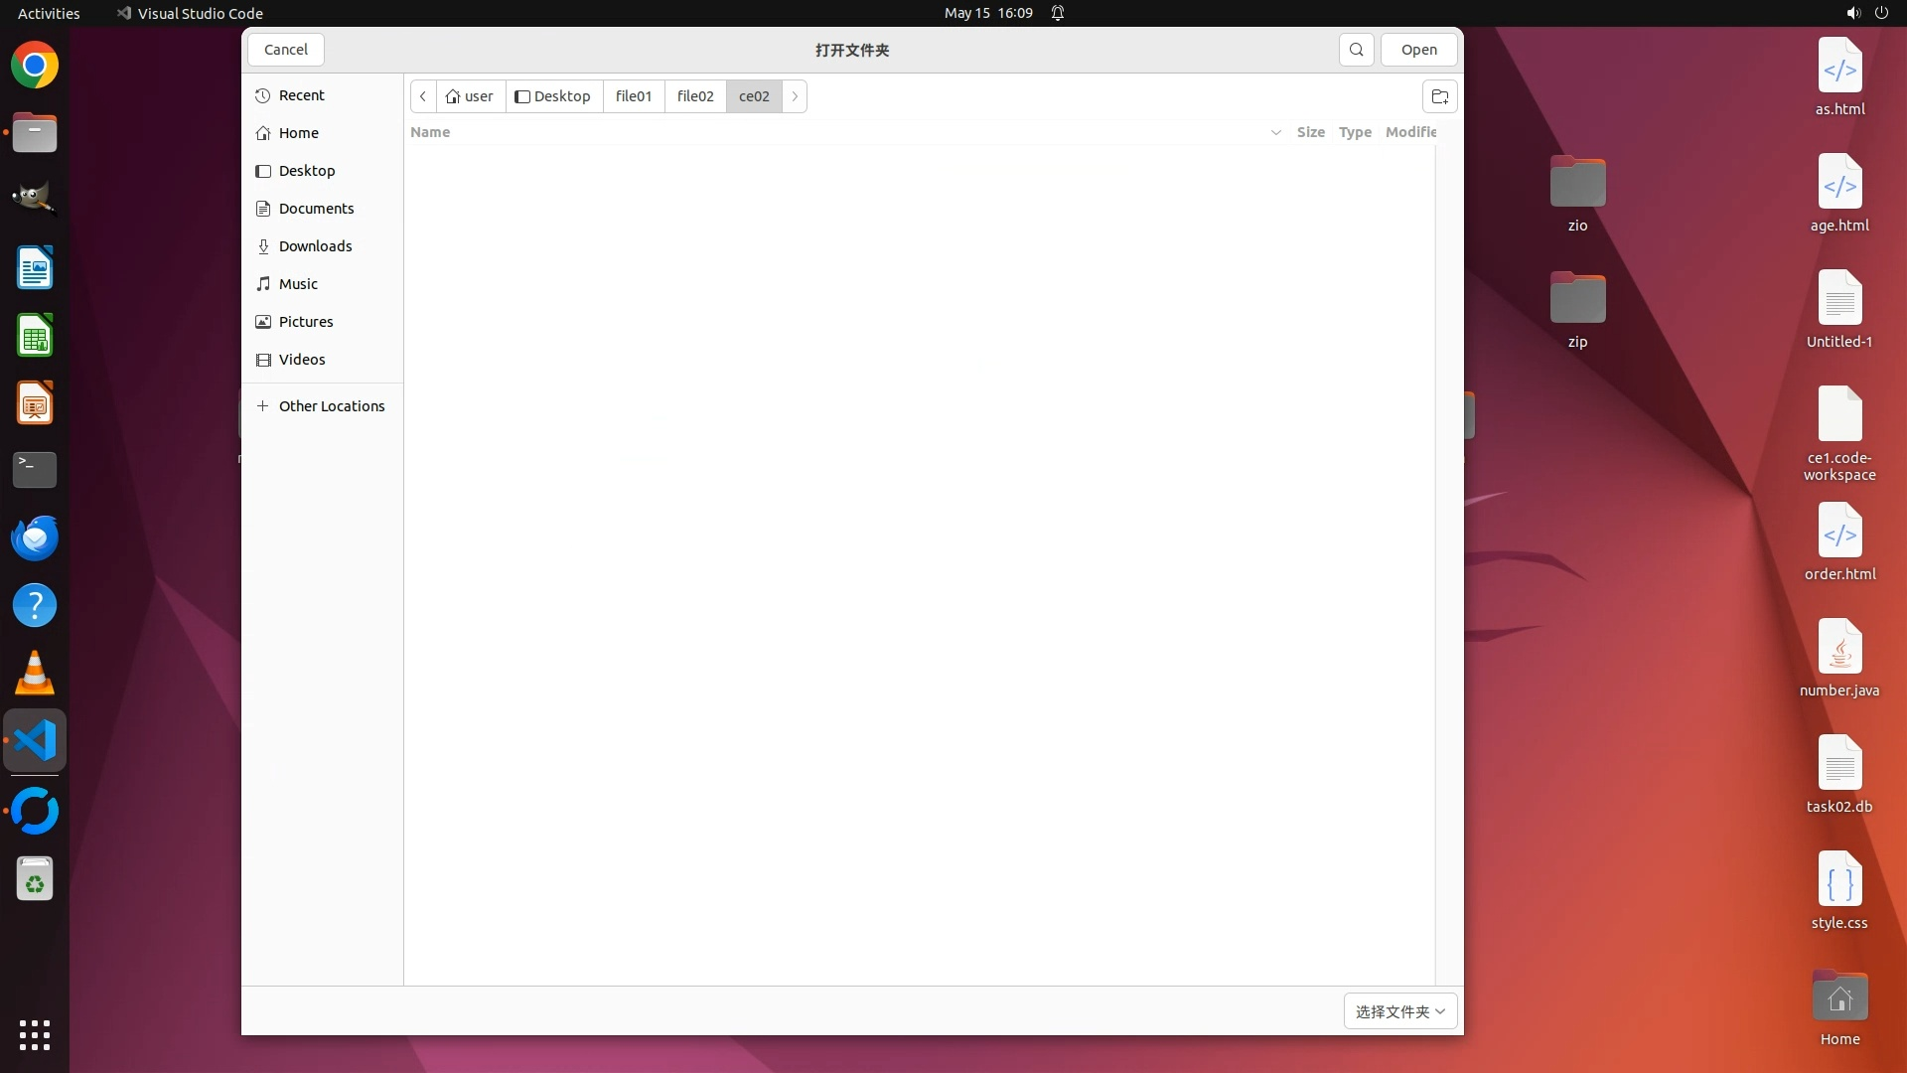Viewport: 1907px width, 1073px height.
Task: Click the path bar forward arrow
Action: coord(795,96)
